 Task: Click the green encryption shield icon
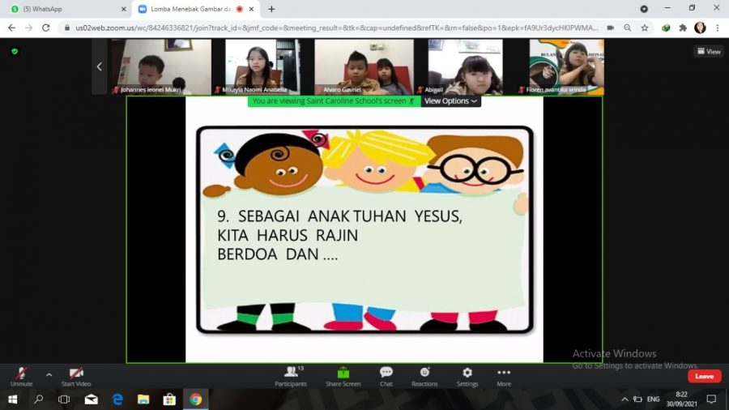click(15, 51)
